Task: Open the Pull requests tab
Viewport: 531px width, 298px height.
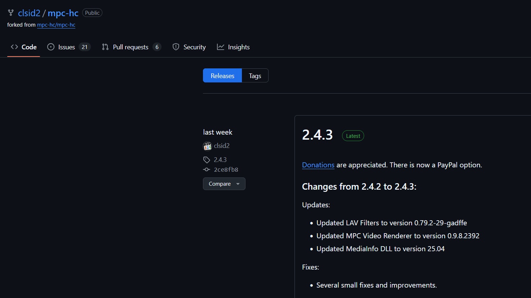Action: click(x=131, y=47)
